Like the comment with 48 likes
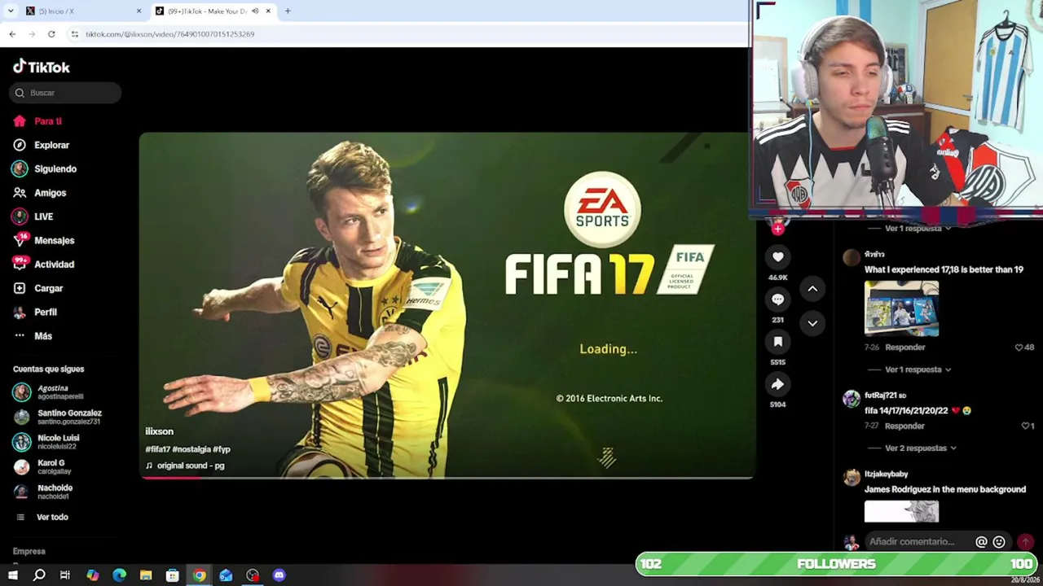This screenshot has width=1043, height=586. coord(1019,348)
